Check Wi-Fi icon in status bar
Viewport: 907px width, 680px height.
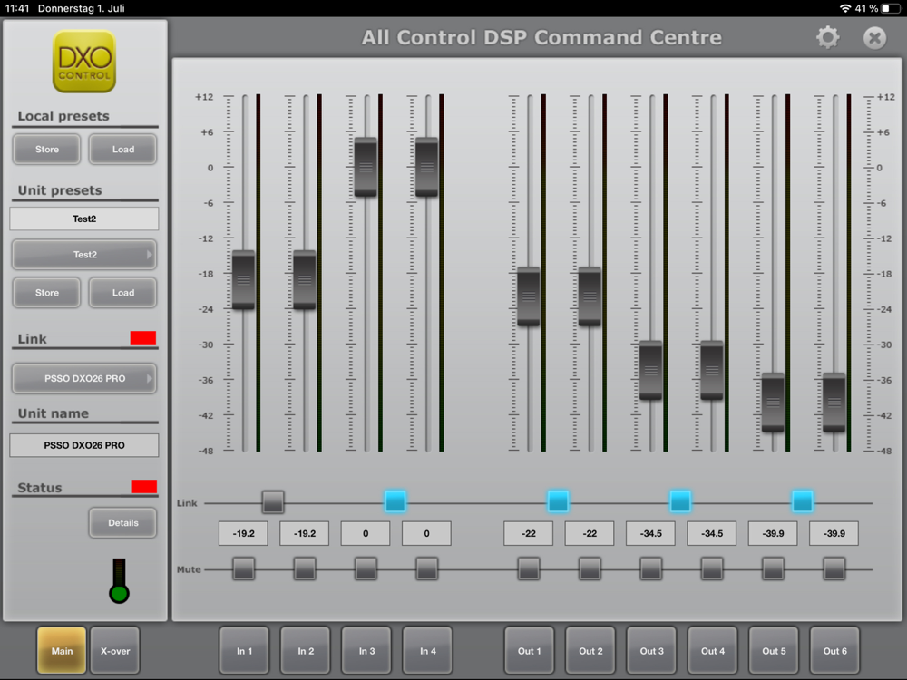coord(845,8)
